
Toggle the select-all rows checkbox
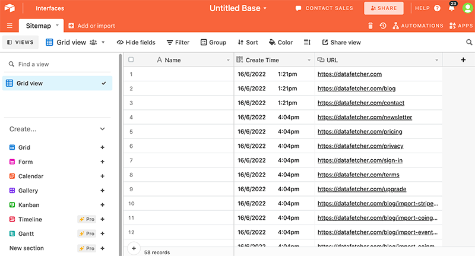point(131,59)
